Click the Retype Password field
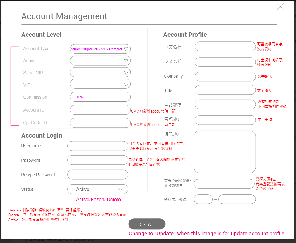This screenshot has width=296, height=243. 98,174
